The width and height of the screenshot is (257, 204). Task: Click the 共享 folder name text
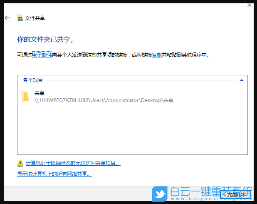pos(40,93)
